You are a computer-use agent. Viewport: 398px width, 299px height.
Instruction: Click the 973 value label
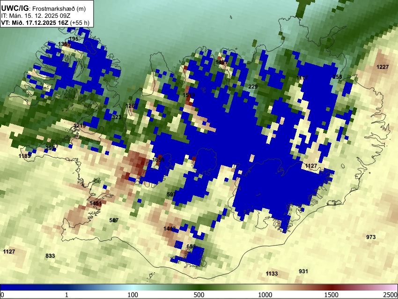[x=371, y=237]
